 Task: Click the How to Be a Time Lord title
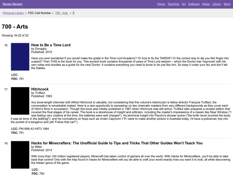pyautogui.click(x=51, y=45)
